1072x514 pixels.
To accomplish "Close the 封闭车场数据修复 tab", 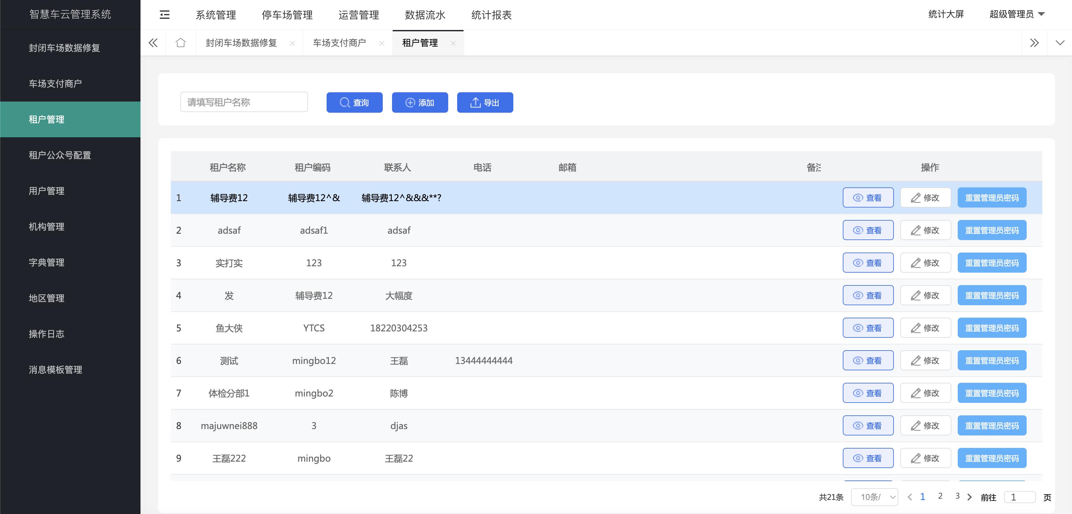I will point(292,42).
